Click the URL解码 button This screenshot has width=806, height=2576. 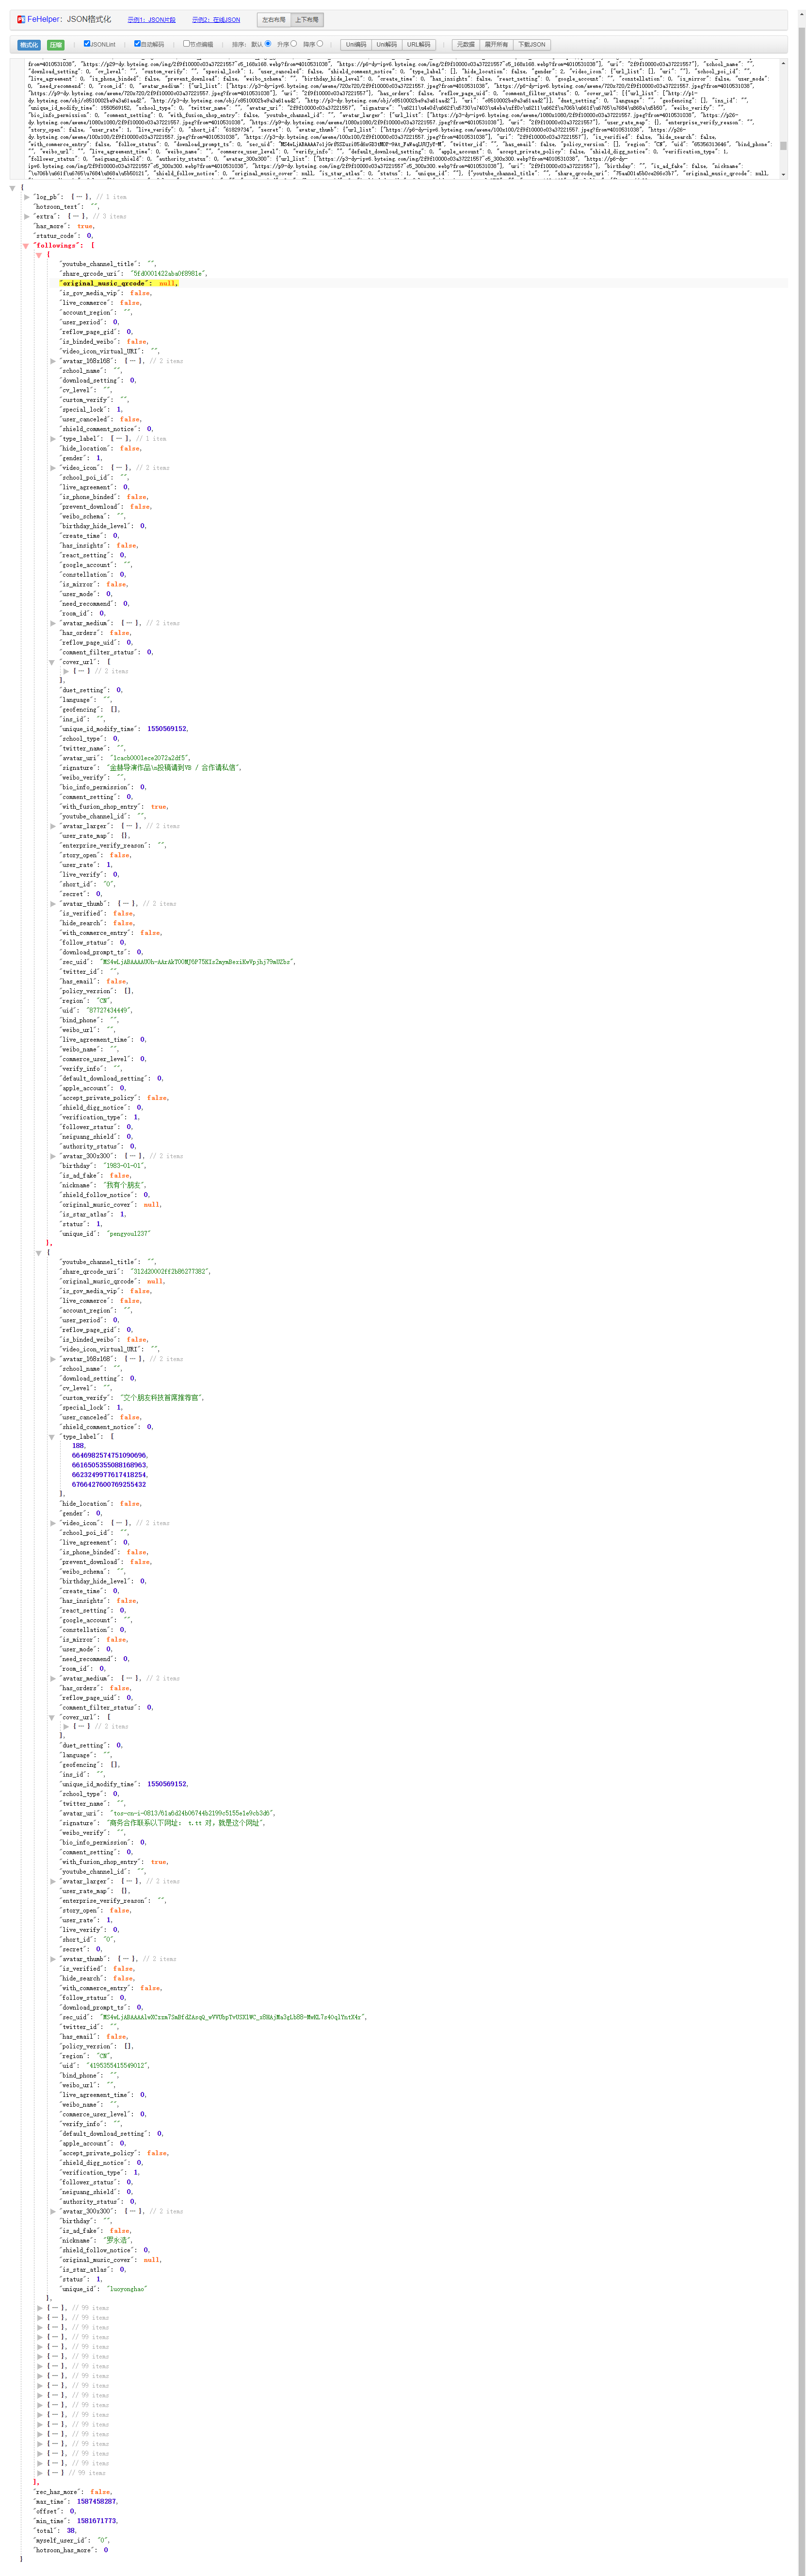coord(419,45)
